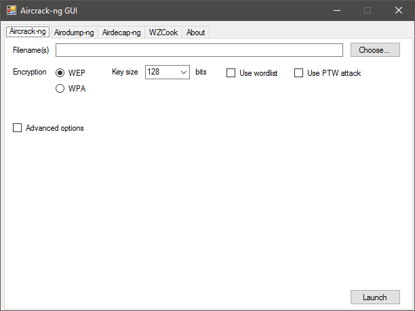Click the Choose... button
The image size is (415, 311).
pyautogui.click(x=375, y=49)
